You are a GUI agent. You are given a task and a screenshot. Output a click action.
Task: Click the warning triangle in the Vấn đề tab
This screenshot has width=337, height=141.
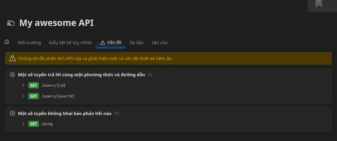click(x=103, y=43)
